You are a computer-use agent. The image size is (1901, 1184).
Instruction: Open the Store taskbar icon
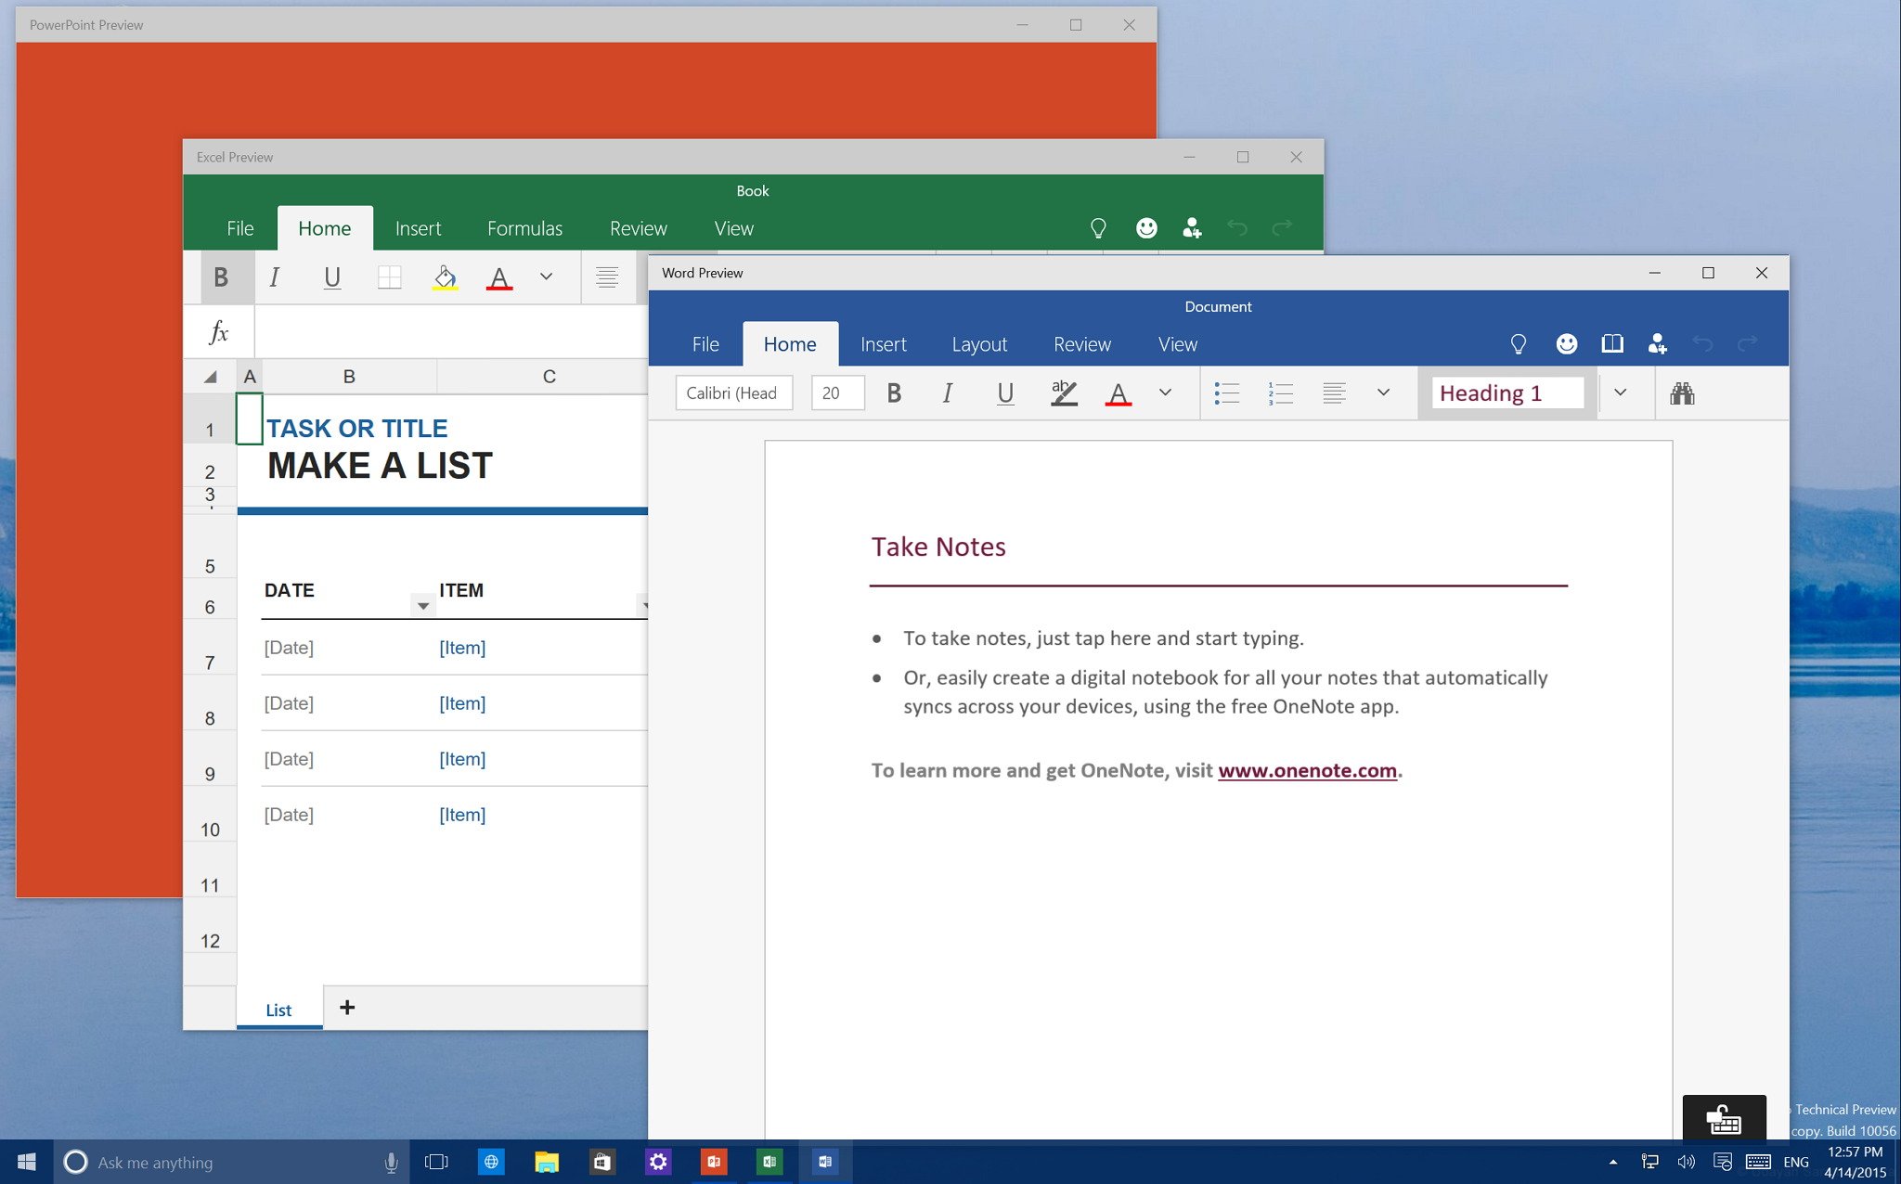[601, 1162]
